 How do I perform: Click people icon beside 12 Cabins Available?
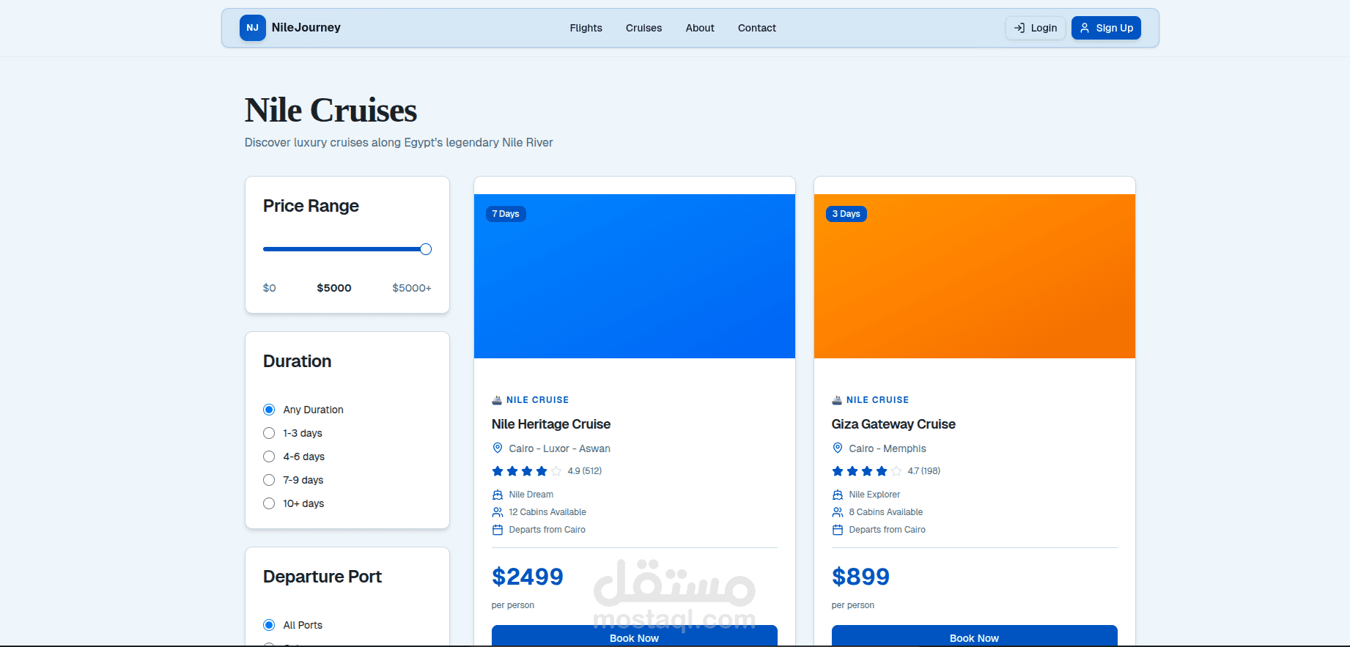(x=498, y=512)
